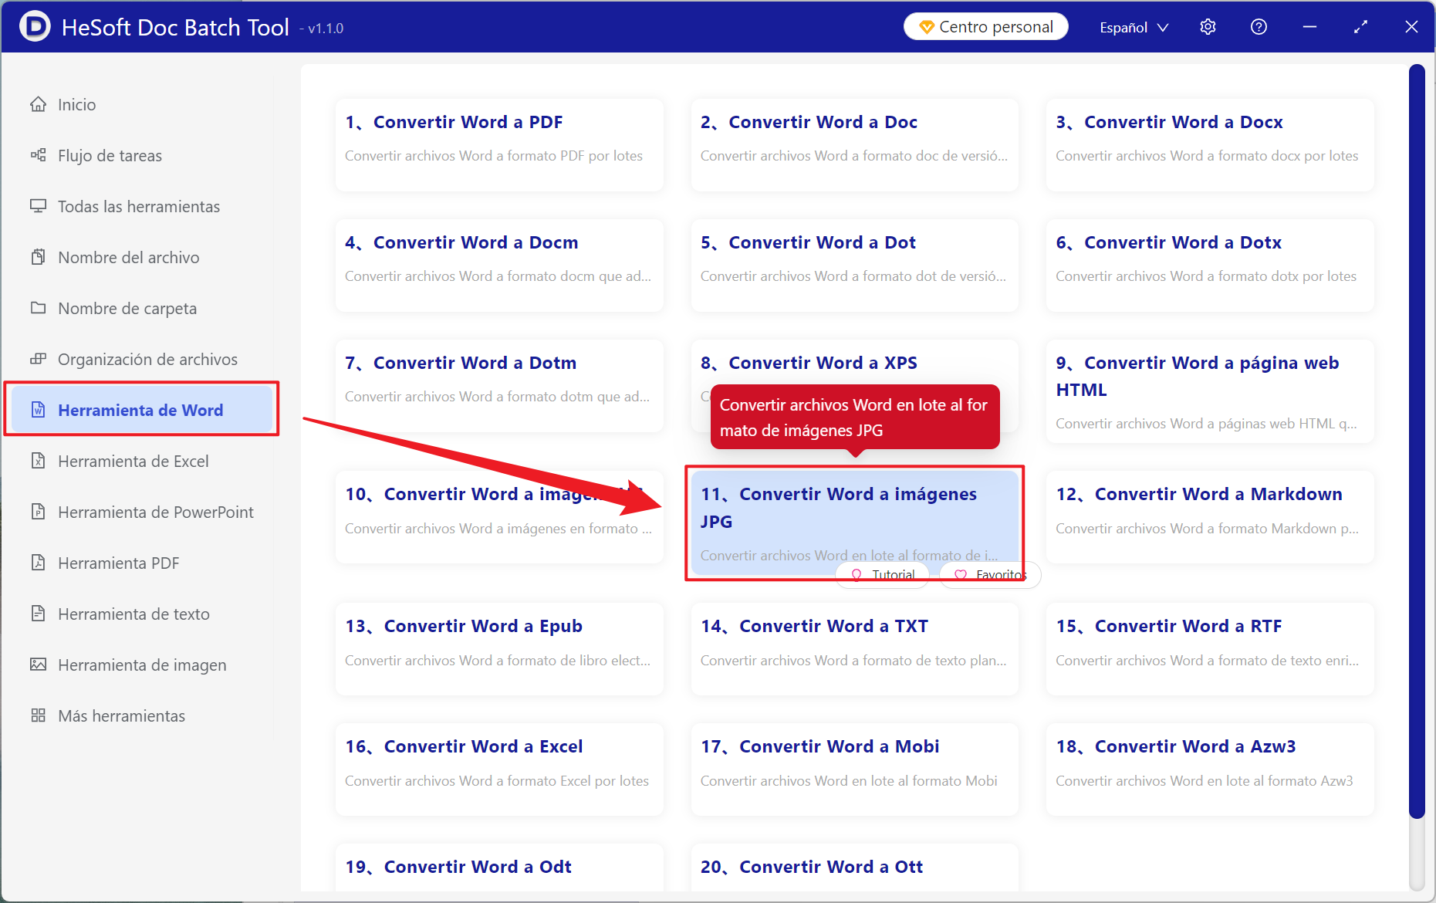Open Convertir Word a imágenes JPG
This screenshot has height=903, width=1436.
coord(855,523)
